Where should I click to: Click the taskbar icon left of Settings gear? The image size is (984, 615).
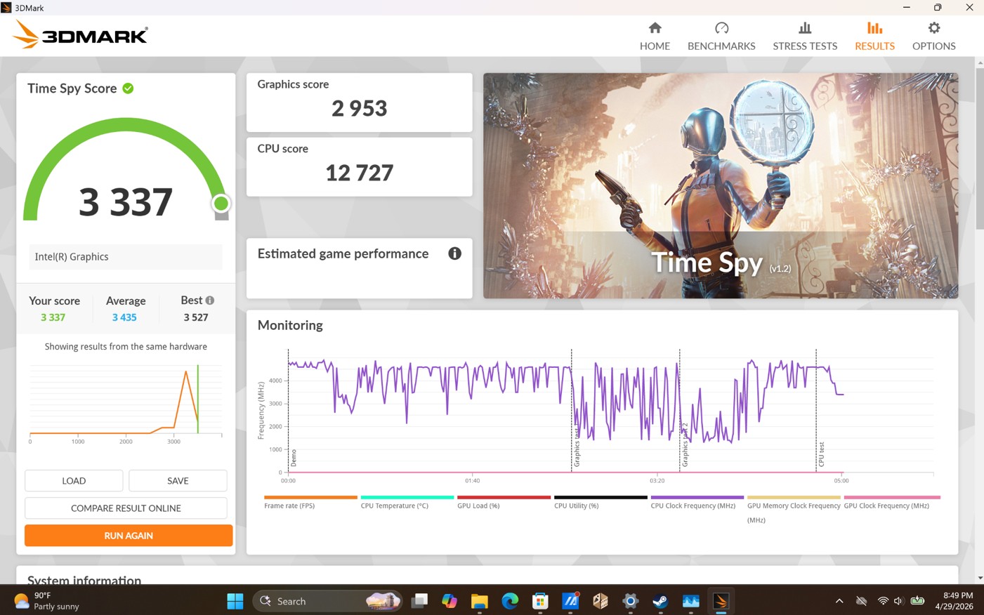coord(601,601)
